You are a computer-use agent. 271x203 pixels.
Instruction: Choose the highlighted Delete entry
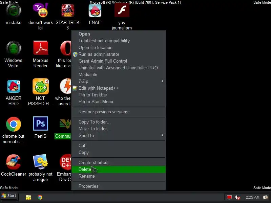tap(119, 170)
